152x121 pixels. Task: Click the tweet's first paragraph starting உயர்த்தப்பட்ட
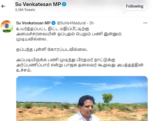click(x=69, y=34)
